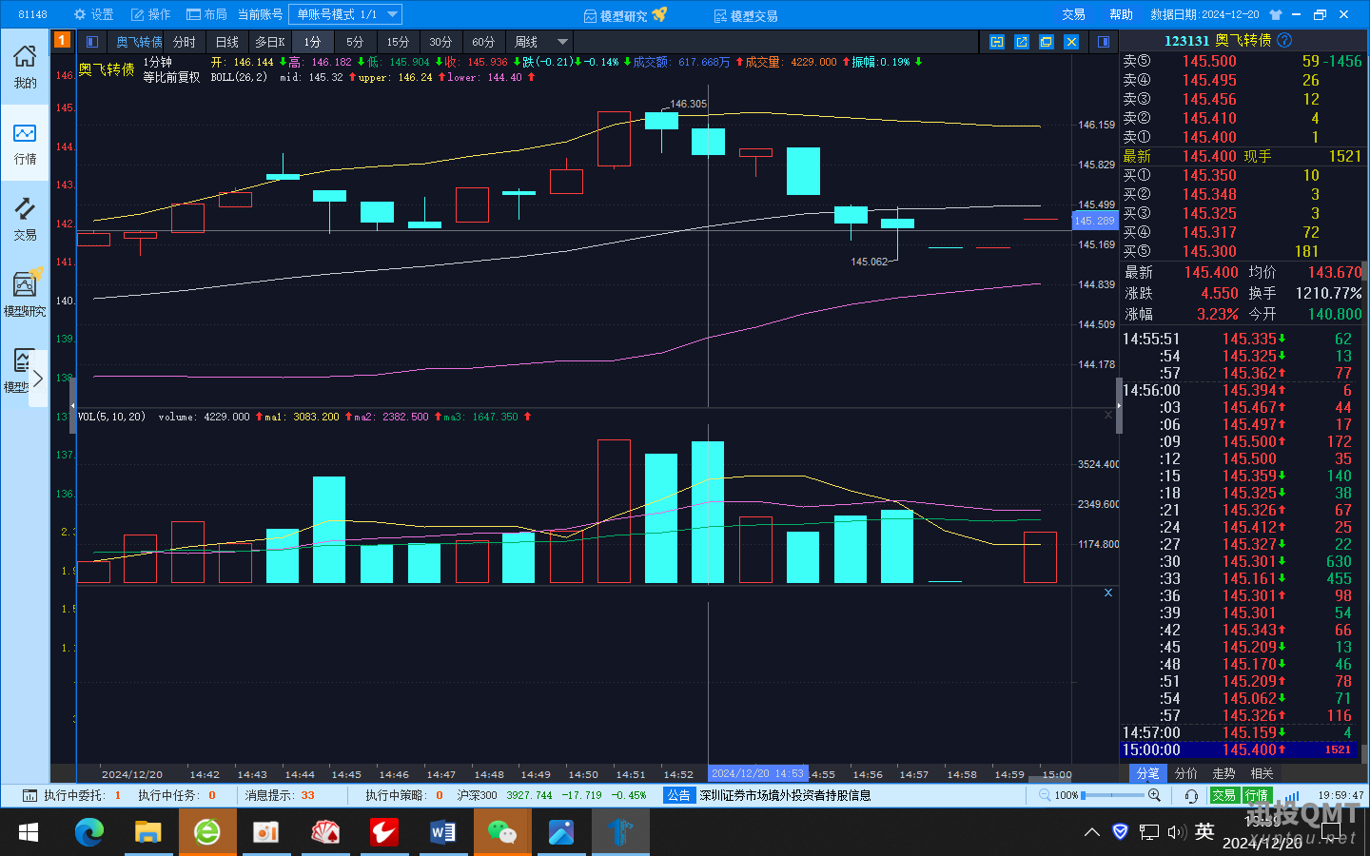Open 模型交易 shortcut in title bar

pyautogui.click(x=746, y=15)
